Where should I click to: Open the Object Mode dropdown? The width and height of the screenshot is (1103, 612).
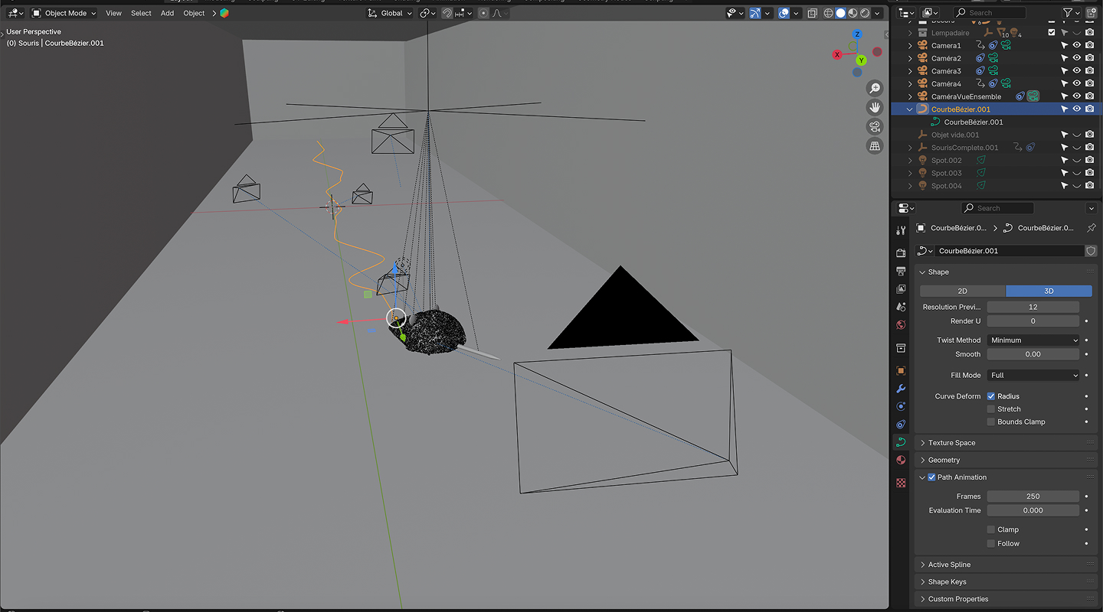(x=66, y=13)
